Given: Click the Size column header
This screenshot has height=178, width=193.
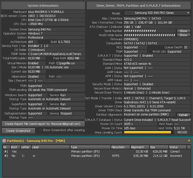Looking at the screenshot, I should [159, 147].
